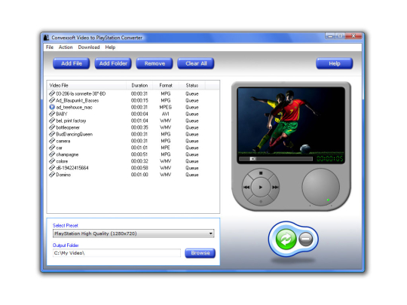Select the car video row

tap(133, 148)
